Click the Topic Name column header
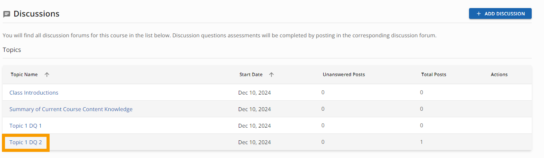The image size is (544, 158). [24, 75]
